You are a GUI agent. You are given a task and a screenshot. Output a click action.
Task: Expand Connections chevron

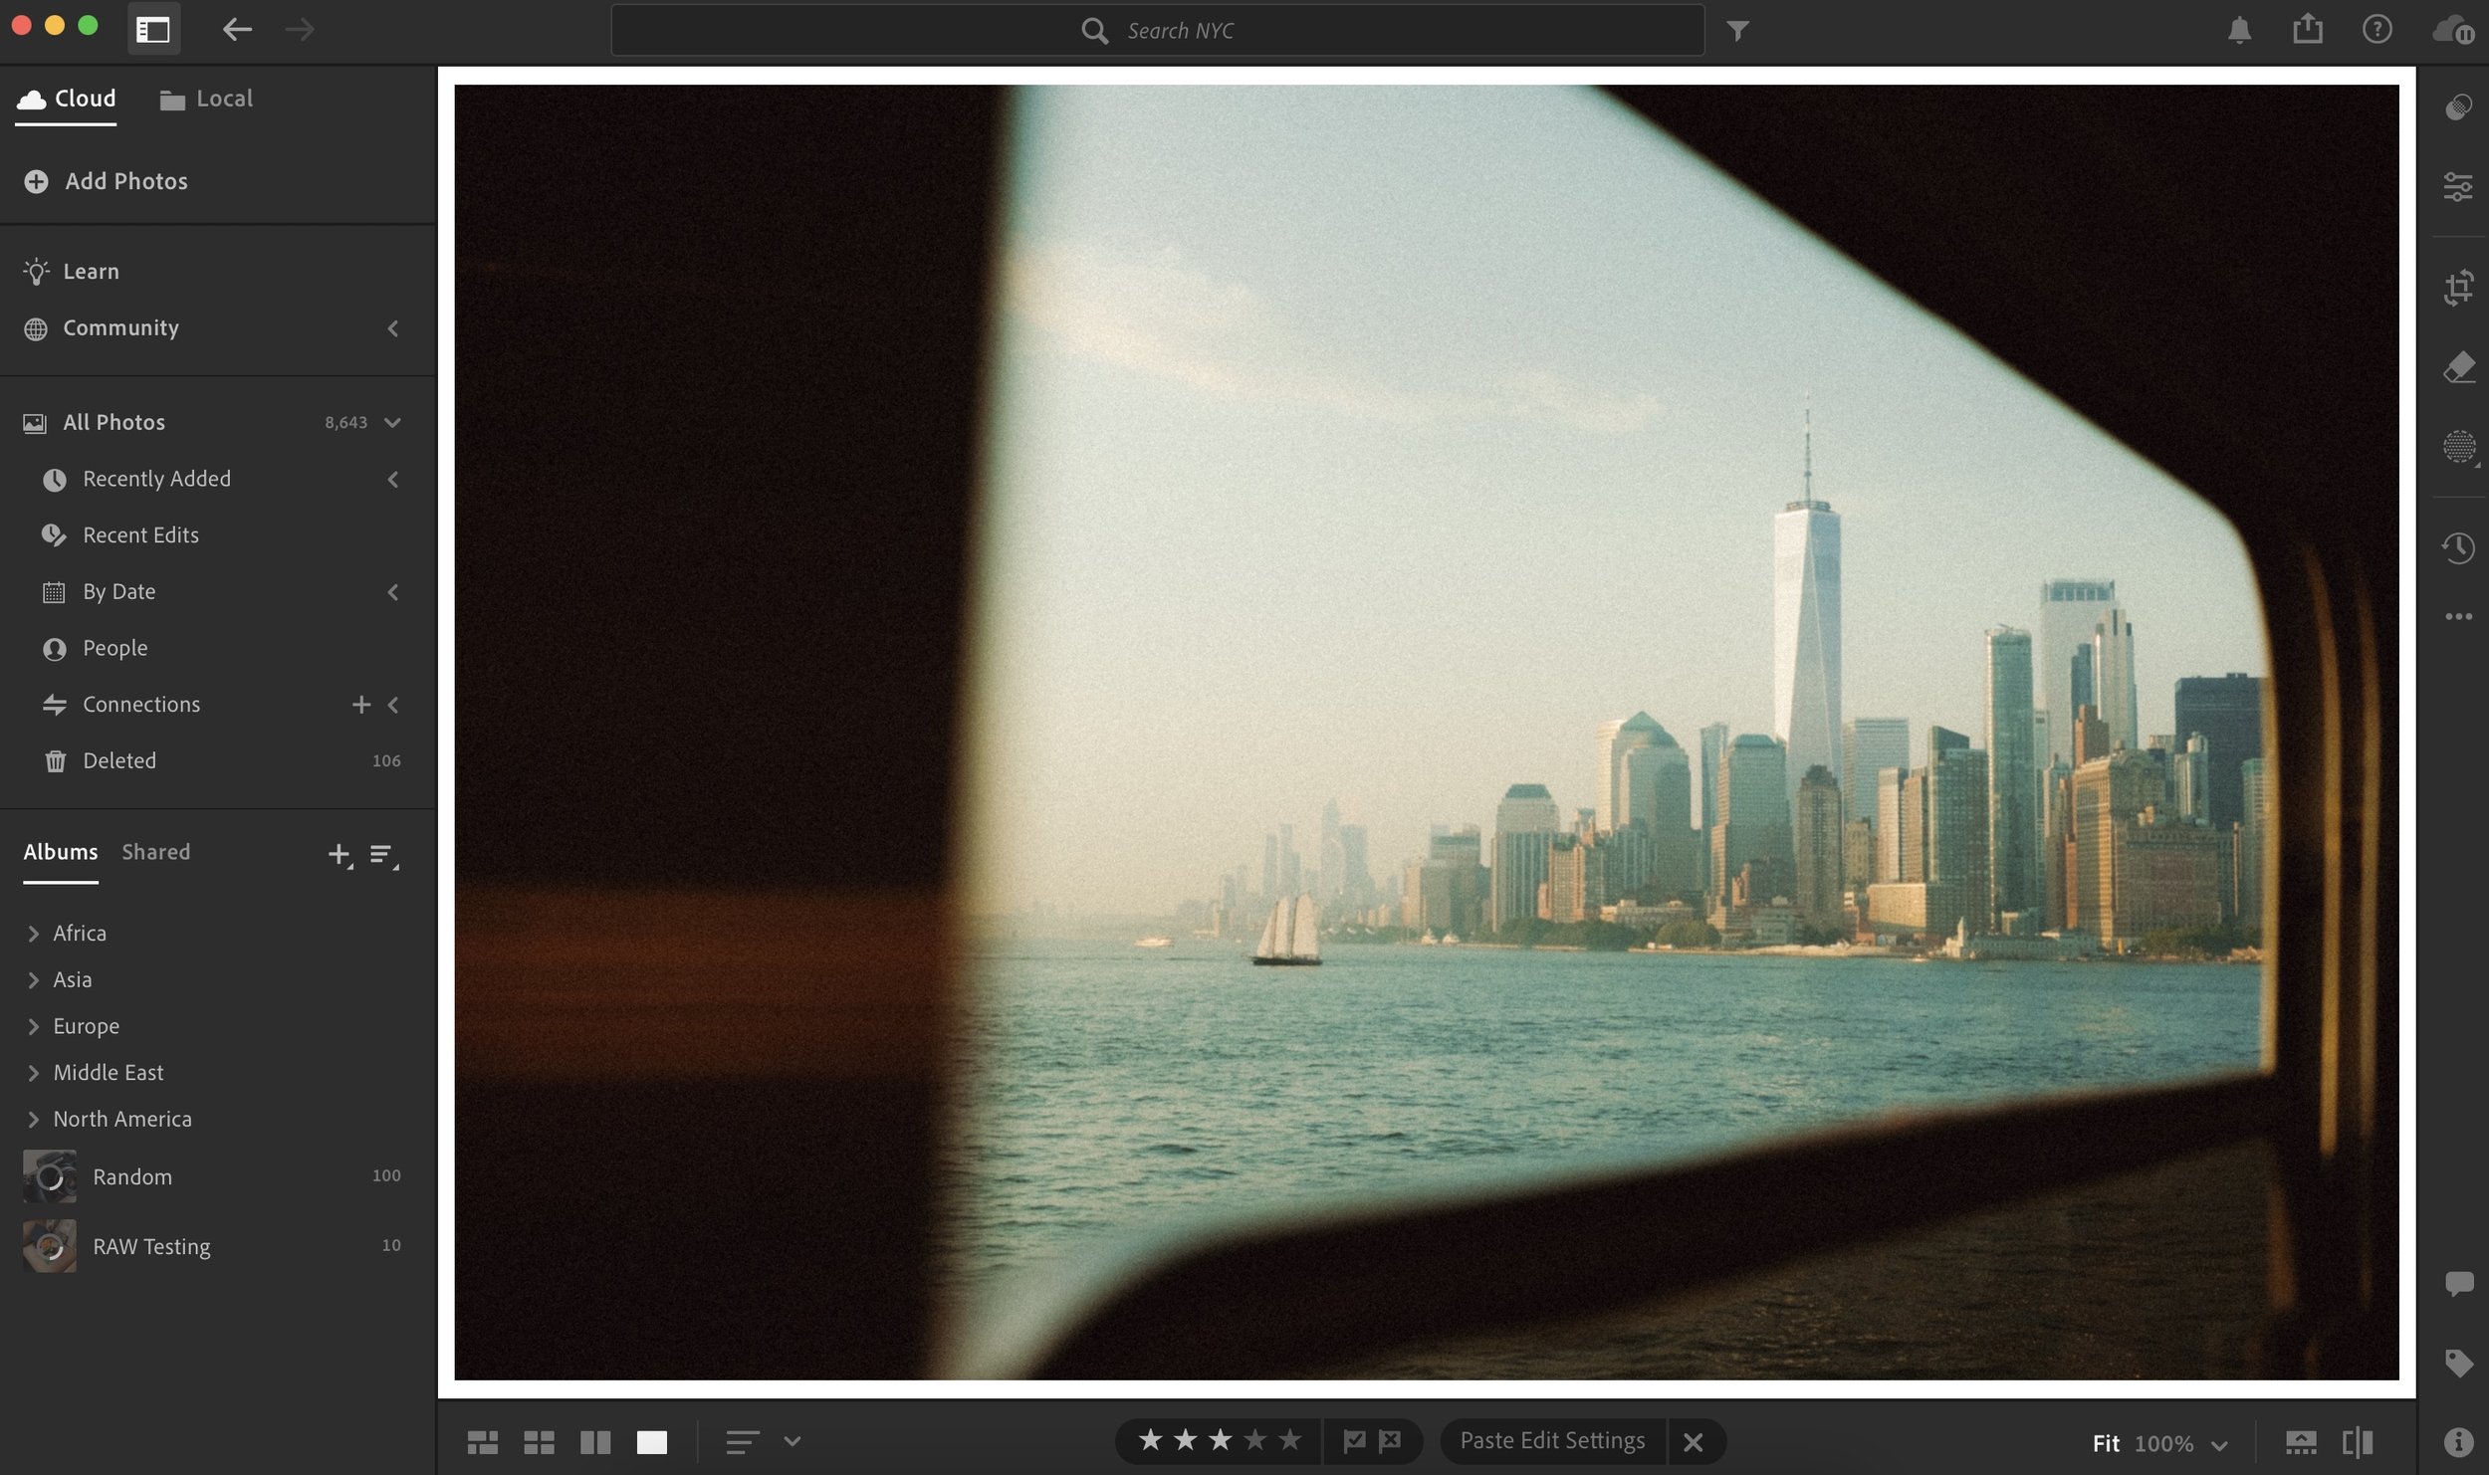click(x=394, y=705)
